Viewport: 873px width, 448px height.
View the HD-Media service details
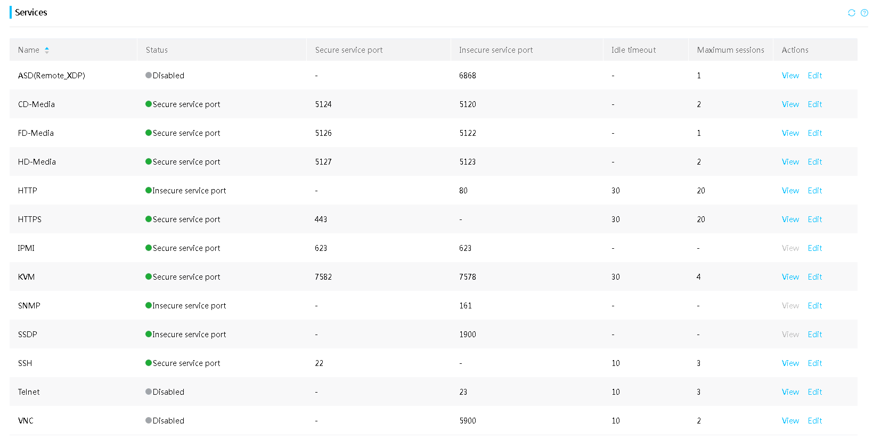[x=790, y=162]
